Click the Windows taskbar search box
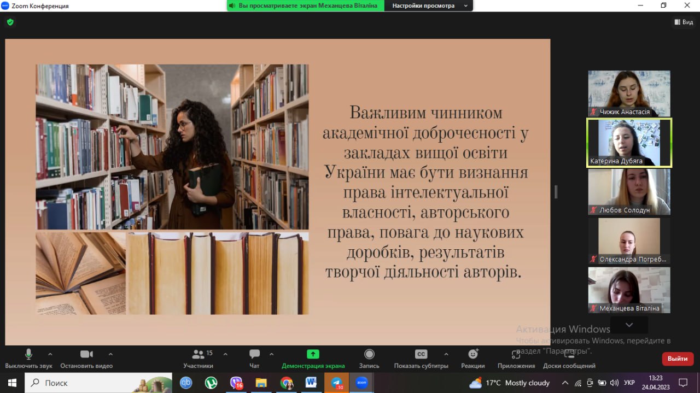 point(98,383)
